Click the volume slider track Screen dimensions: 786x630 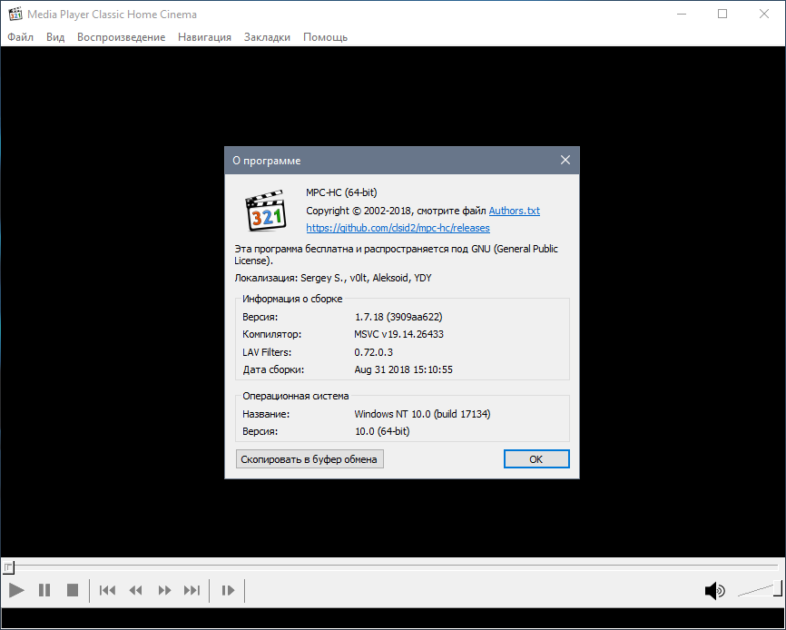click(761, 590)
